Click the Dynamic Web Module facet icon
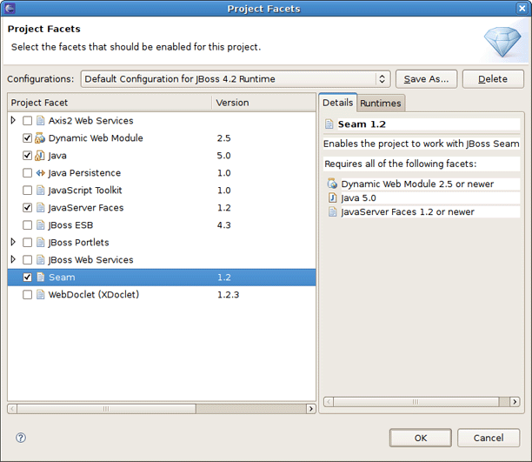The width and height of the screenshot is (532, 462). click(40, 138)
